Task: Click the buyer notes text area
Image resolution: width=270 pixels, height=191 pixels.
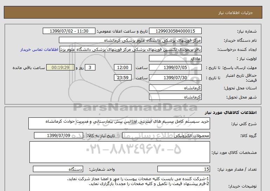Action: point(120,183)
